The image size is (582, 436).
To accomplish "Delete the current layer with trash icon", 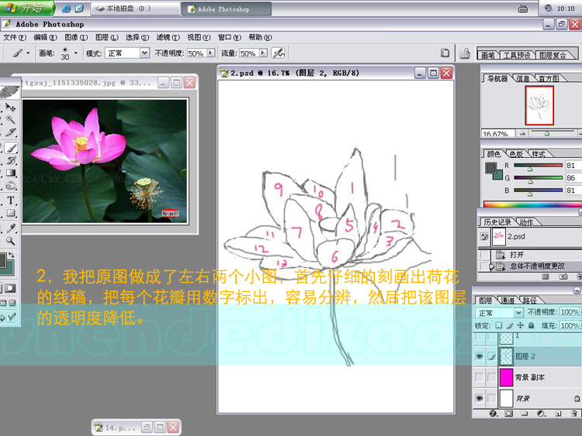I will [x=574, y=414].
